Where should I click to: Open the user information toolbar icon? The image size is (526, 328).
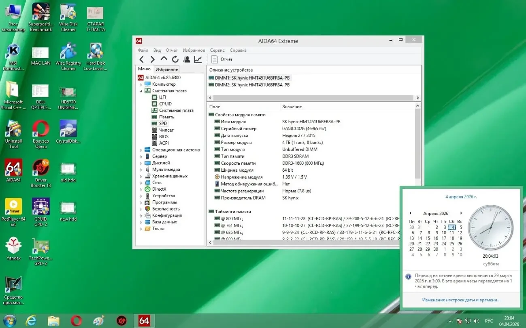186,59
